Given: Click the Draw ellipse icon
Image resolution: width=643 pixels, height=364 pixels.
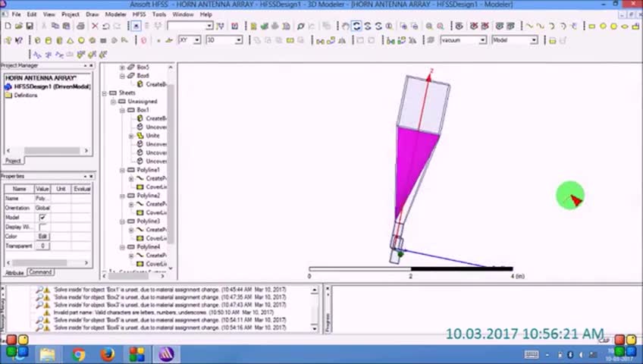Looking at the screenshot, I should tap(625, 27).
